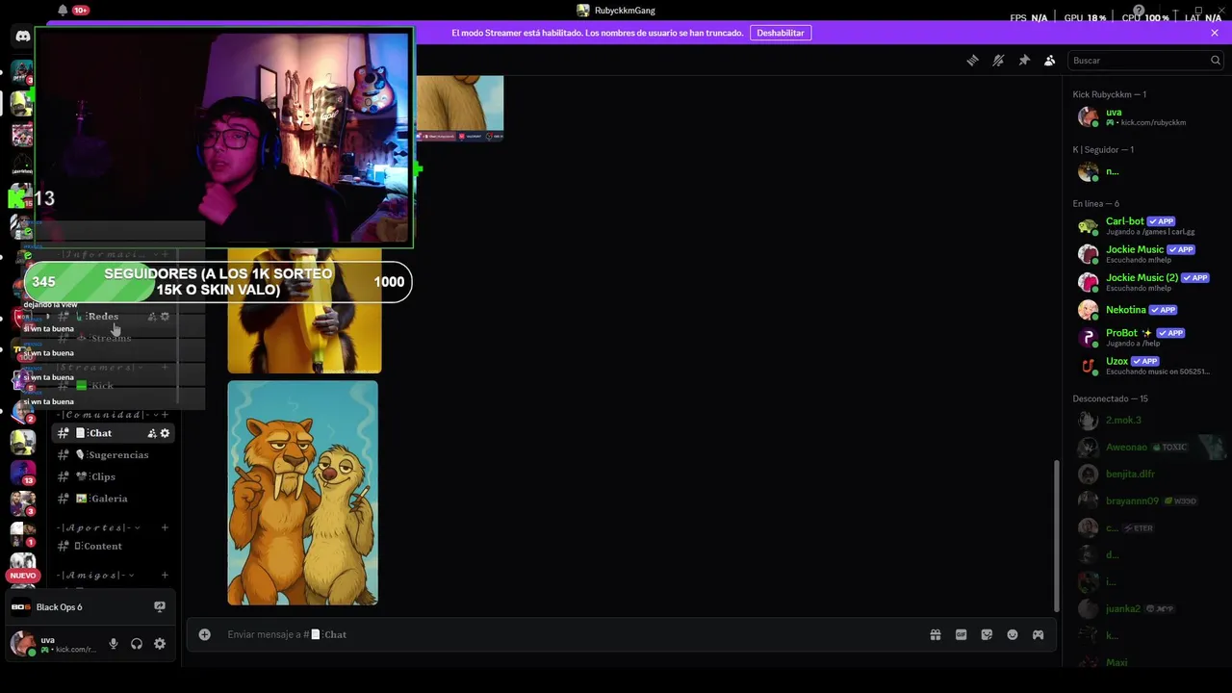The image size is (1232, 693).
Task: Click the Buscar search field
Action: [1145, 60]
